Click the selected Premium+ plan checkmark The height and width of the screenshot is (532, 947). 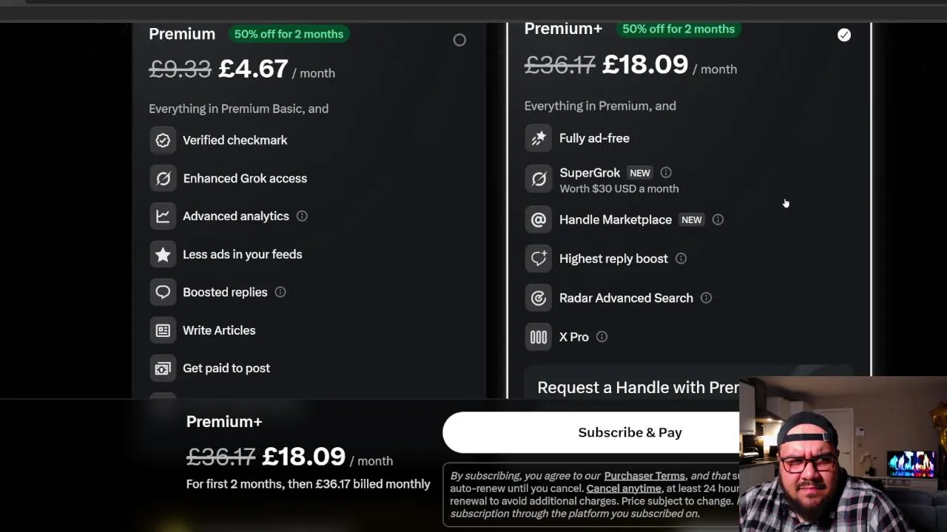pyautogui.click(x=844, y=35)
